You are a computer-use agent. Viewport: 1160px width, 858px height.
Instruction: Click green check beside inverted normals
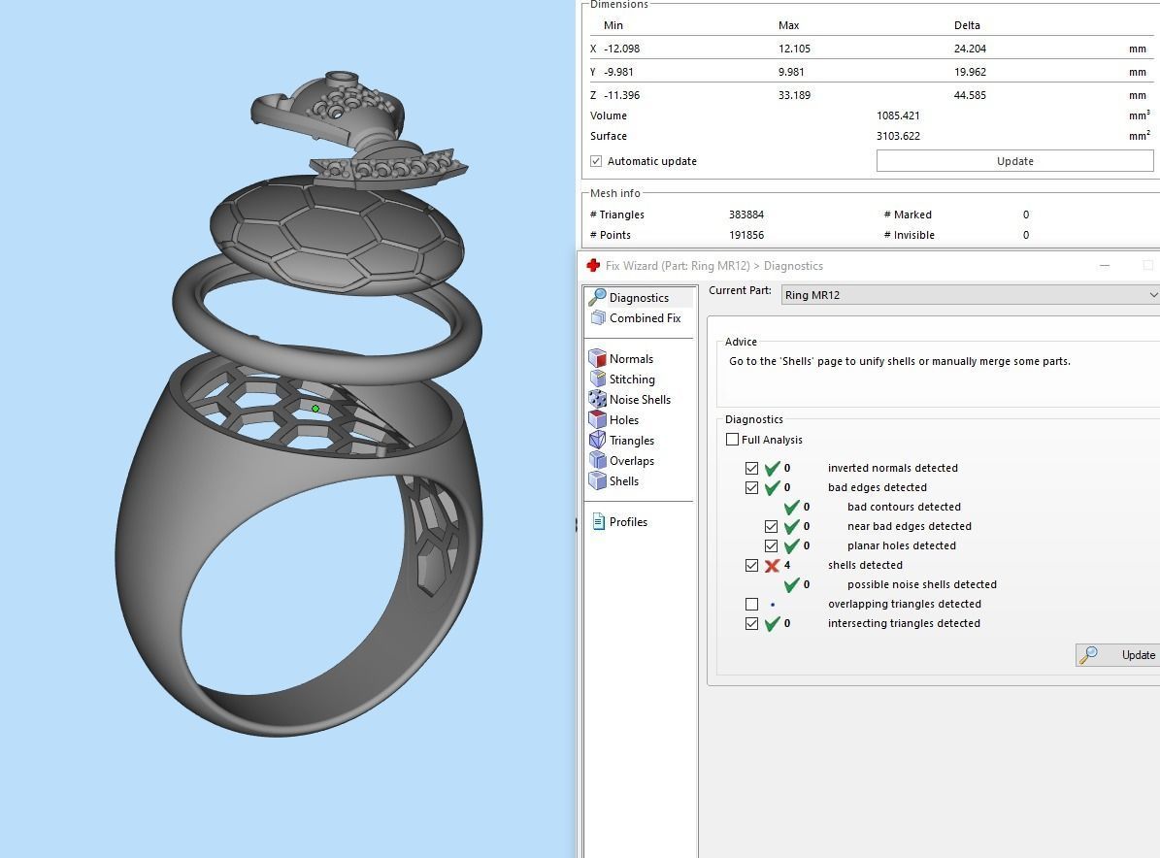pyautogui.click(x=772, y=468)
